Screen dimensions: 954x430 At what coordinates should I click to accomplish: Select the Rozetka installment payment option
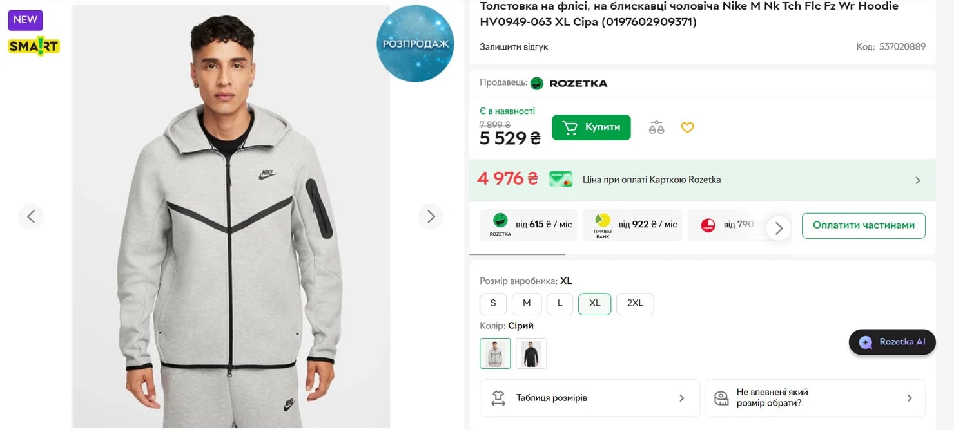pos(529,225)
